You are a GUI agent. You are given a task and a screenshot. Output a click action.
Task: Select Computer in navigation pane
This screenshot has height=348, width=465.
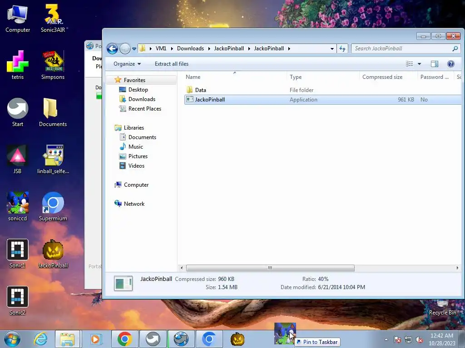[136, 185]
